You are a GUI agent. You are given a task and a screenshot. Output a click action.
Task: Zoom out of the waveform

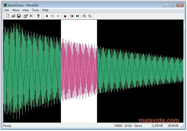(90, 16)
